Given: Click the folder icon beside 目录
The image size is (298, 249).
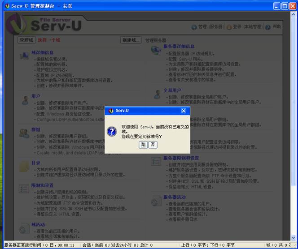Looking at the screenshot, I should click(x=24, y=167).
